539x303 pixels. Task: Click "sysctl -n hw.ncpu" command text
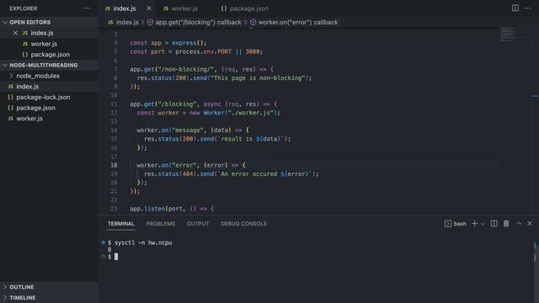pyautogui.click(x=143, y=242)
